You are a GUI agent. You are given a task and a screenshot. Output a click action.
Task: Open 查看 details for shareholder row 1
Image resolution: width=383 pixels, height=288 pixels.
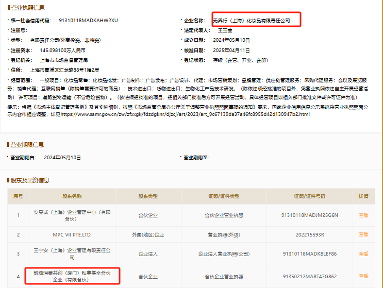(x=363, y=215)
